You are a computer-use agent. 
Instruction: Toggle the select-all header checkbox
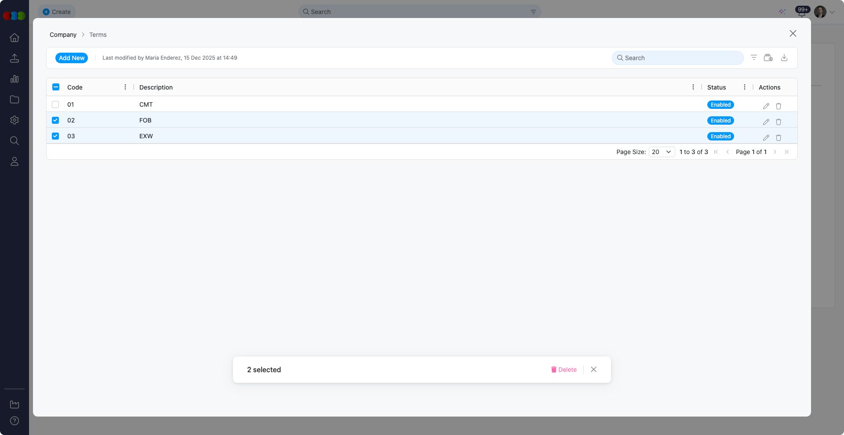(x=55, y=87)
